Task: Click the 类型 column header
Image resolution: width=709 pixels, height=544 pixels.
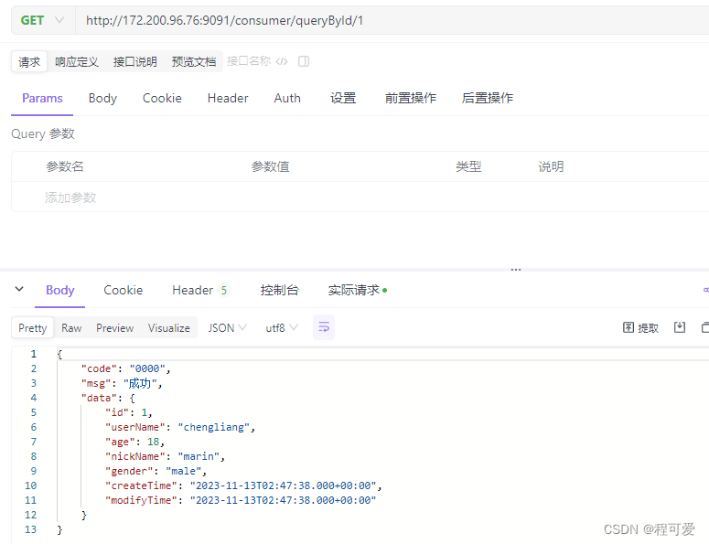Action: click(x=468, y=166)
